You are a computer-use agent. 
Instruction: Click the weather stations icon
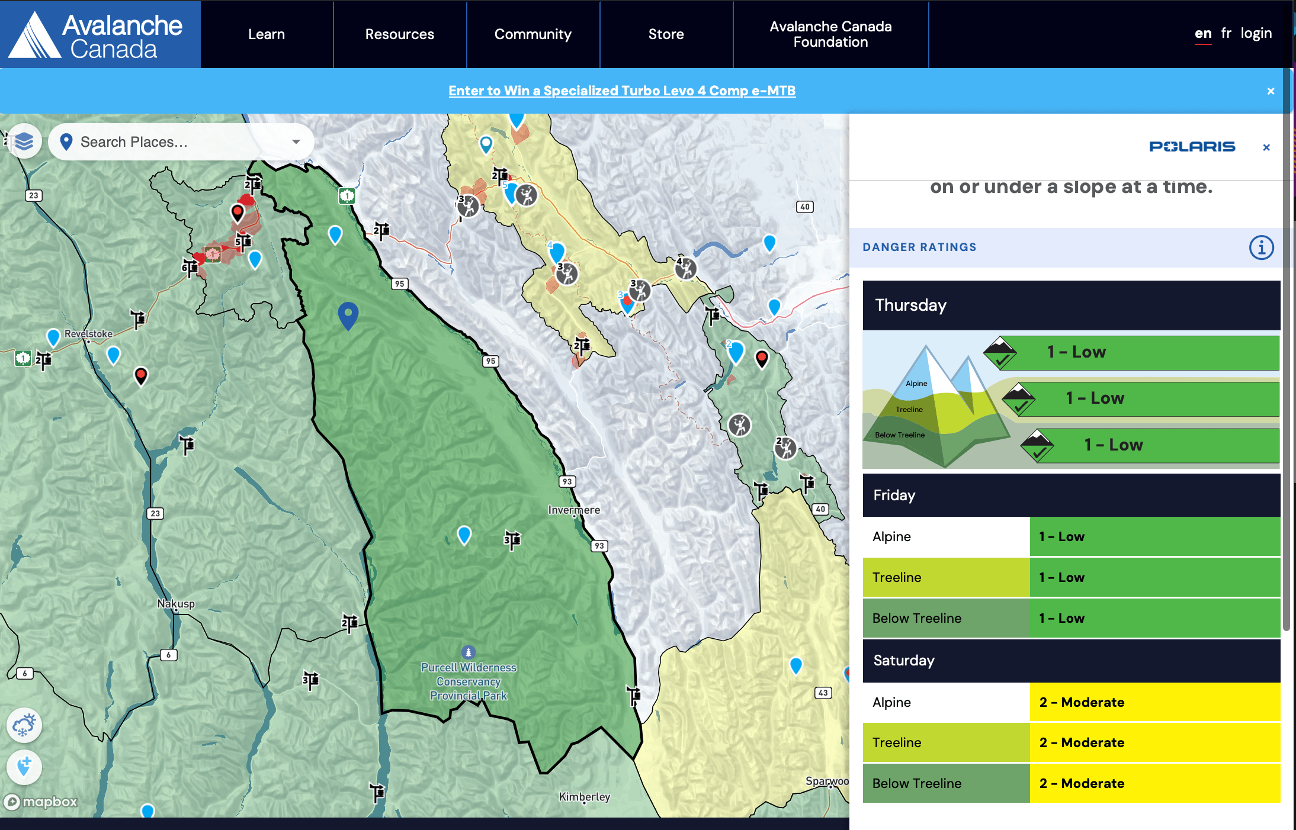24,725
